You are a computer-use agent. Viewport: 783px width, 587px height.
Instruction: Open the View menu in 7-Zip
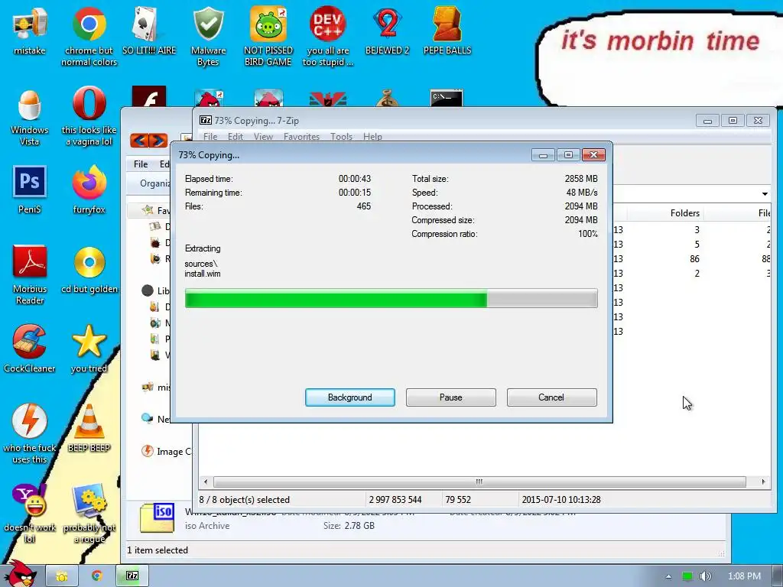pyautogui.click(x=263, y=136)
